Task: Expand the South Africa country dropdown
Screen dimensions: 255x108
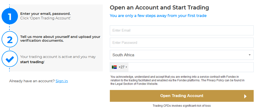Action: click(x=182, y=55)
